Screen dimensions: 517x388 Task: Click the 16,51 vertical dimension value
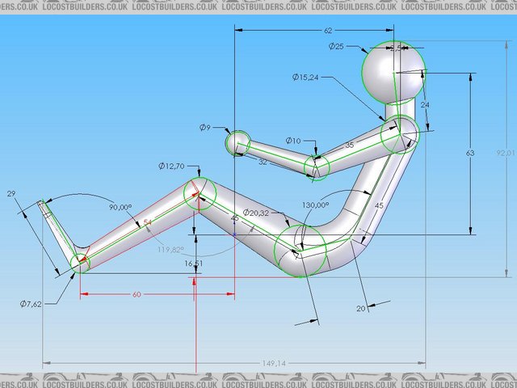[x=193, y=264]
